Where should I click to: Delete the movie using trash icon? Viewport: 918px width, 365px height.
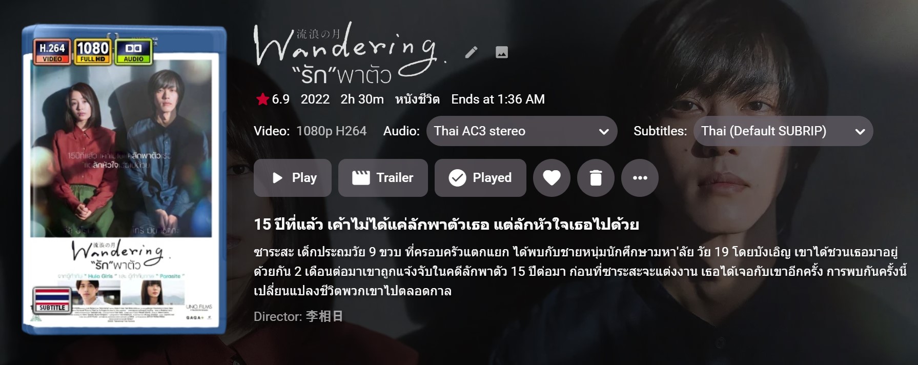click(596, 178)
